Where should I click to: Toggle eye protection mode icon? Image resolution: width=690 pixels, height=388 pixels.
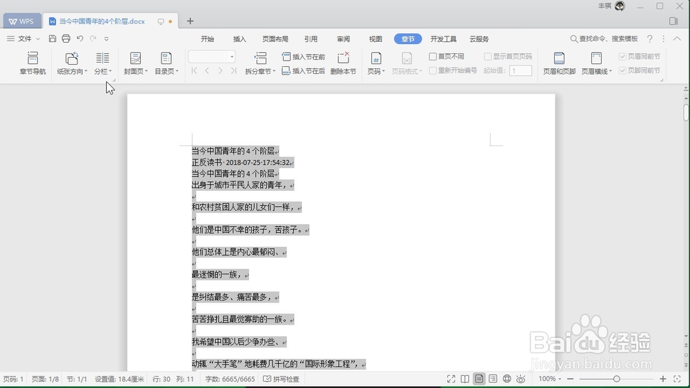tap(521, 379)
